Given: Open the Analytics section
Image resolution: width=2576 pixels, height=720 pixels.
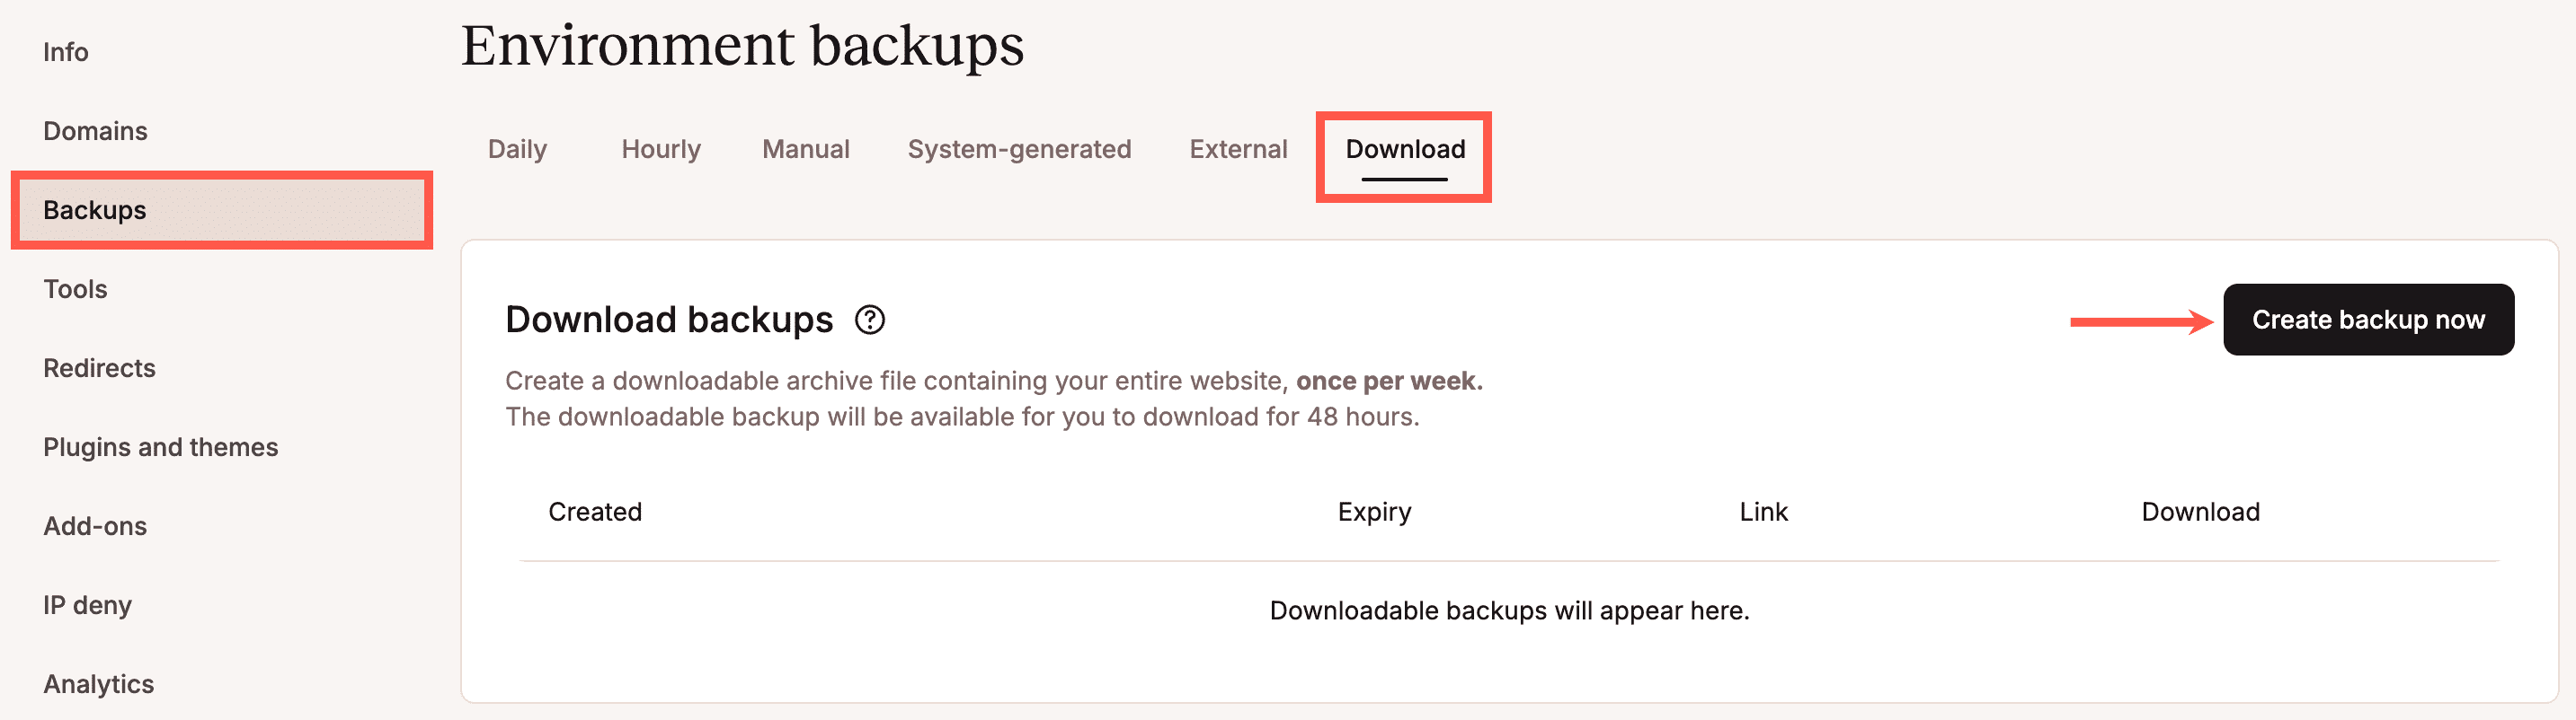Looking at the screenshot, I should click(98, 683).
